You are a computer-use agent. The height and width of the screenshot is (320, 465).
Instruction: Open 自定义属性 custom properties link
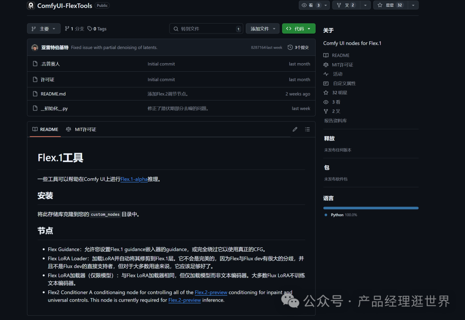(x=340, y=83)
